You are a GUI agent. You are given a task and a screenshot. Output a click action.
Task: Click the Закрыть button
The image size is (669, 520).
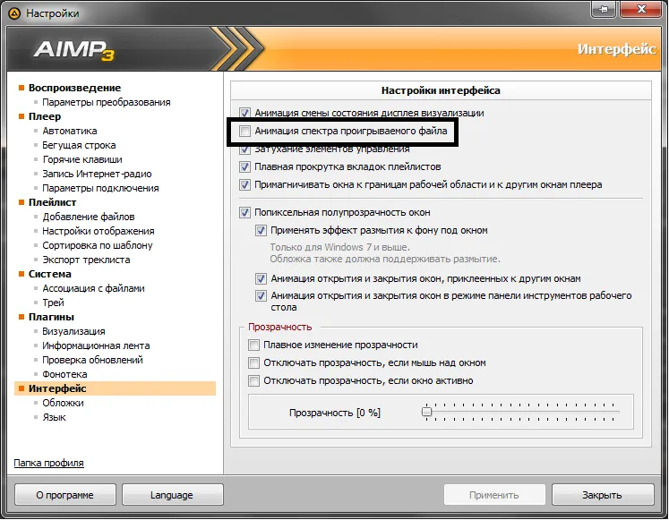[603, 495]
